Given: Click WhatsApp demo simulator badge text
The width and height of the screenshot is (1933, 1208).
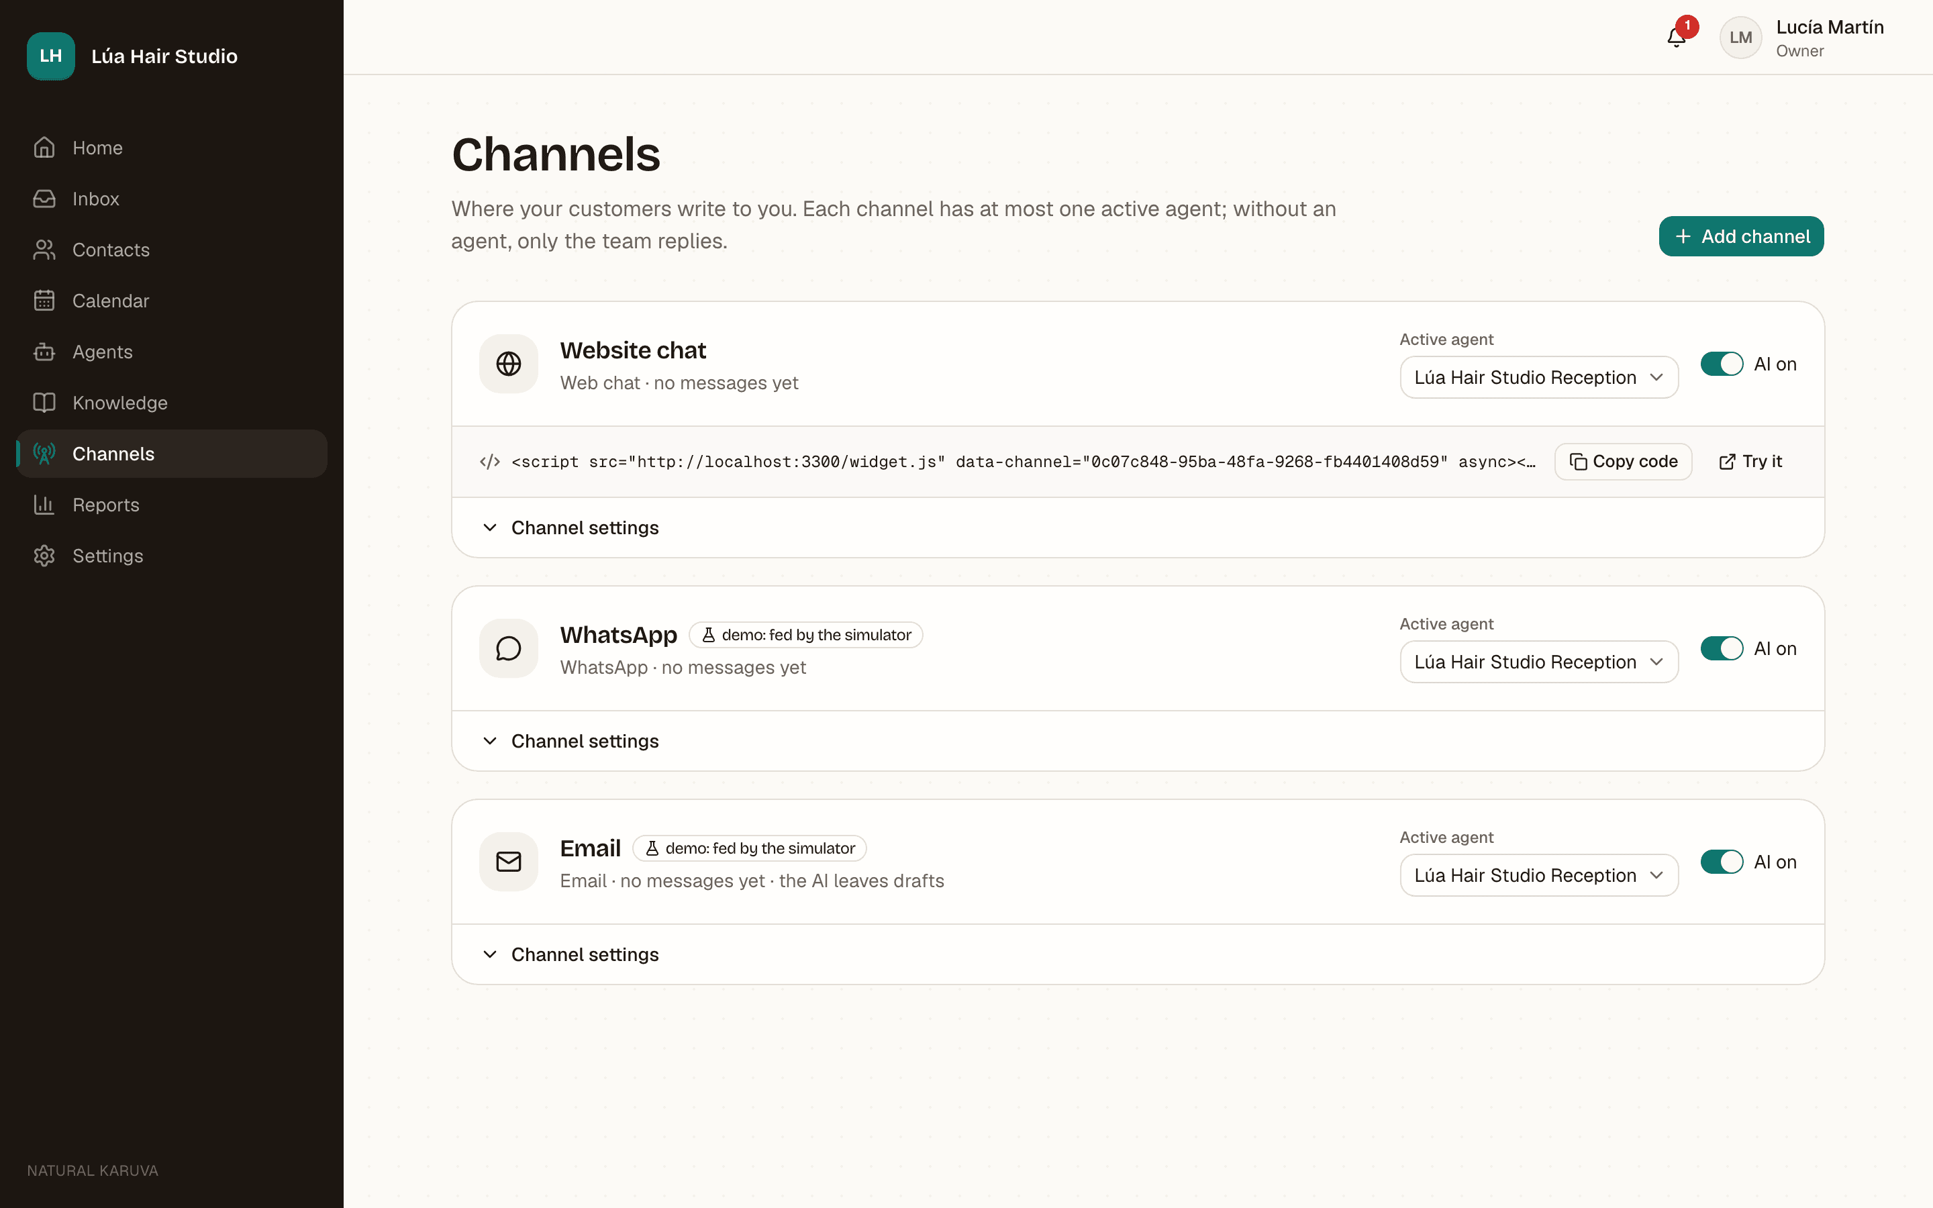Looking at the screenshot, I should pyautogui.click(x=816, y=635).
